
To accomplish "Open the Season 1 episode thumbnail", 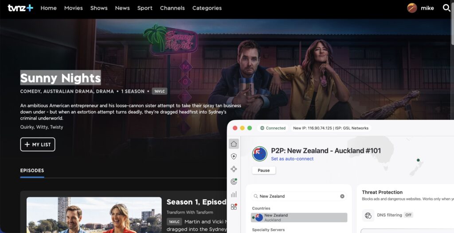I will click(94, 215).
